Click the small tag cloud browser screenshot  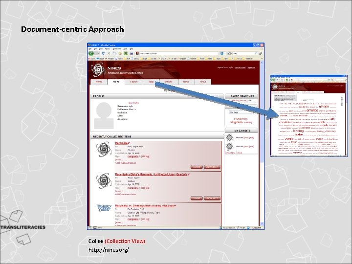308,115
